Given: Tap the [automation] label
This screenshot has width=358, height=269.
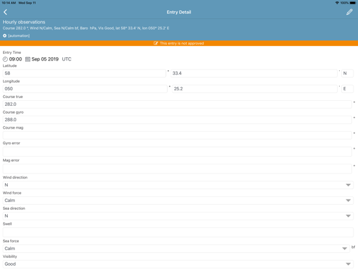Looking at the screenshot, I should [x=19, y=36].
